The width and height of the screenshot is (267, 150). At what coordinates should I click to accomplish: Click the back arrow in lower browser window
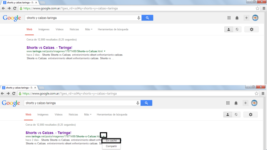pos(2,94)
